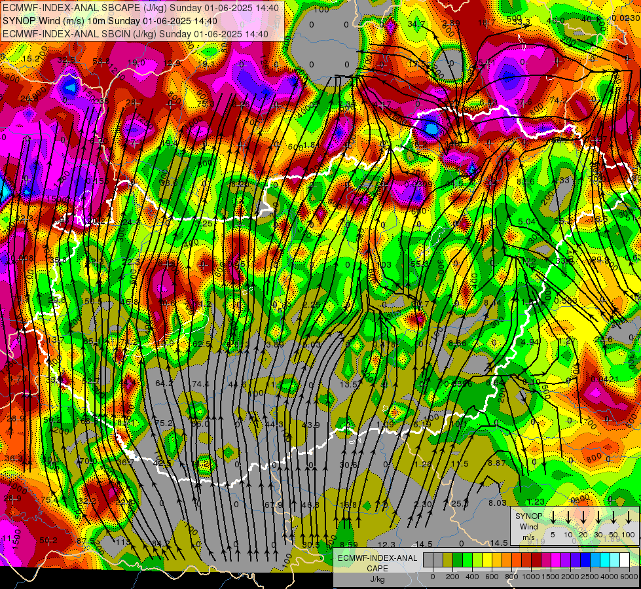Image resolution: width=641 pixels, height=589 pixels.
Task: Click the 103 value on the map
Action: 384,264
